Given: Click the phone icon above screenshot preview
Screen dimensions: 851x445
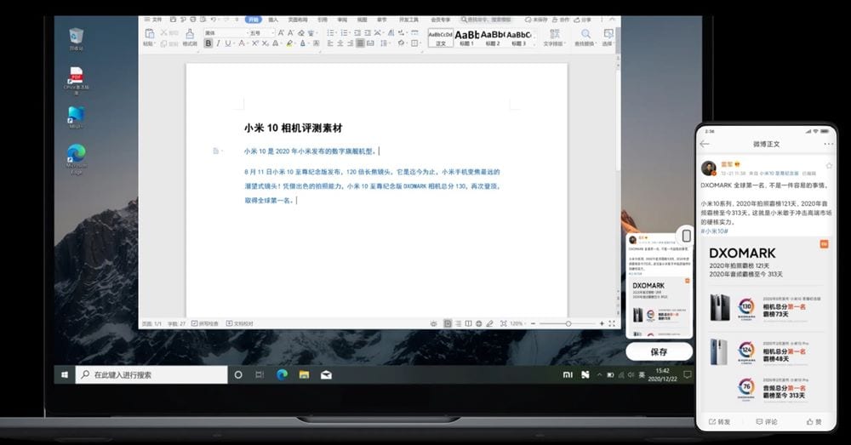Looking at the screenshot, I should click(686, 236).
